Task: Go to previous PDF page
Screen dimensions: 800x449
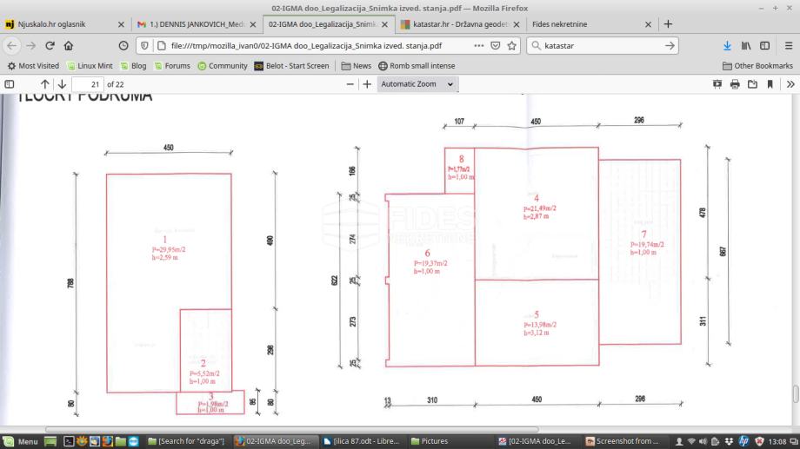Action: coord(44,84)
